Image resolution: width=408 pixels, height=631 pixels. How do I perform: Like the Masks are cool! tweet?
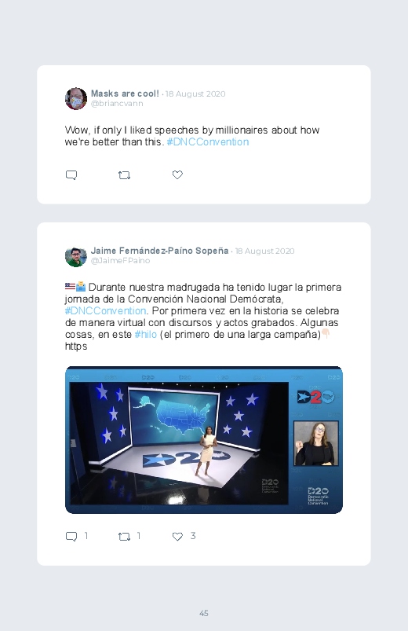(x=177, y=174)
